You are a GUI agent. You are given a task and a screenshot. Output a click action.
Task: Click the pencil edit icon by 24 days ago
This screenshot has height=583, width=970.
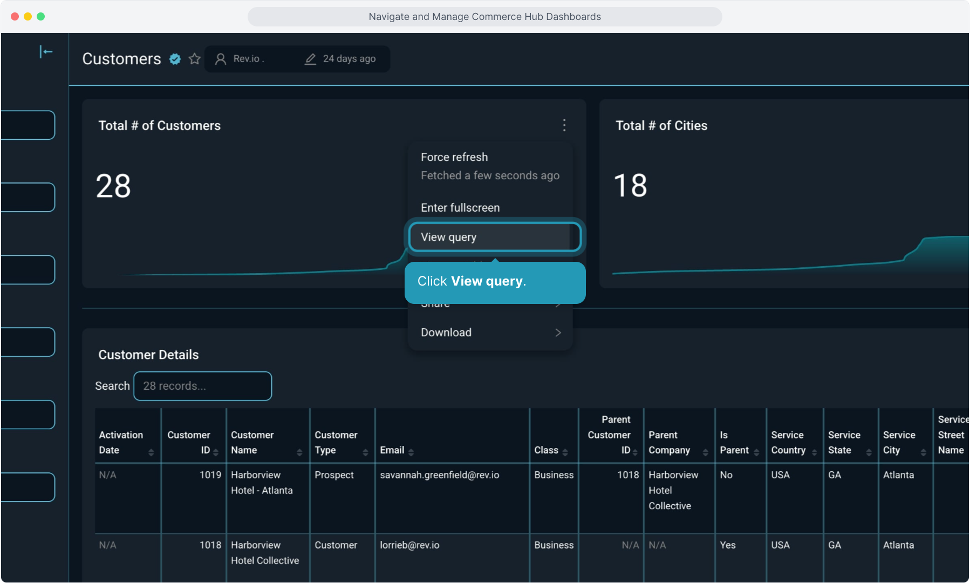310,59
